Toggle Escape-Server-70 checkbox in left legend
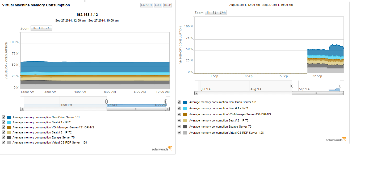 4,137
